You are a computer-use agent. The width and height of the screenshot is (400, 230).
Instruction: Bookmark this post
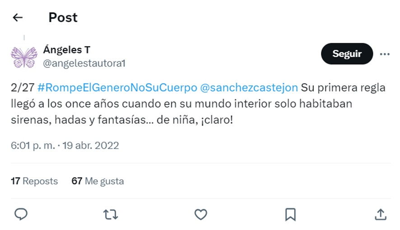tap(290, 215)
